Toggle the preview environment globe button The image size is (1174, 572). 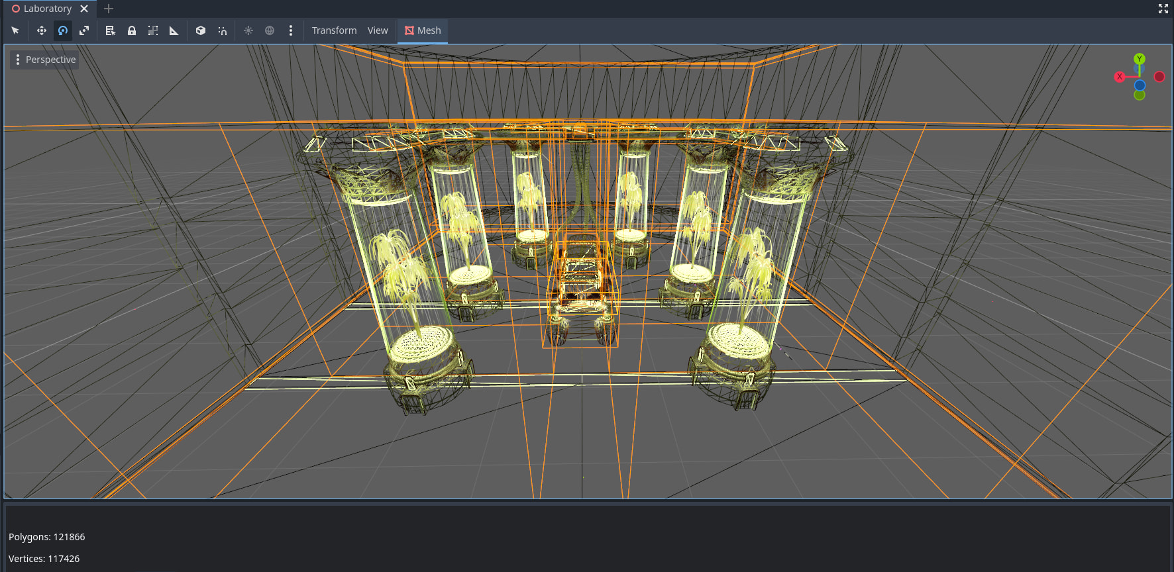pyautogui.click(x=270, y=30)
